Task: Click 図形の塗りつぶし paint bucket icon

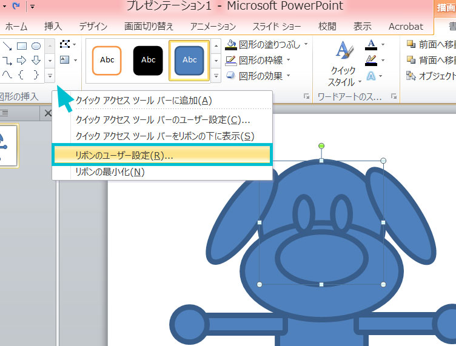Action: click(x=231, y=45)
